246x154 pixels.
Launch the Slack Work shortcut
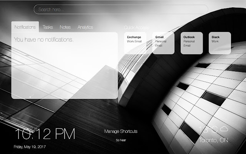click(220, 43)
